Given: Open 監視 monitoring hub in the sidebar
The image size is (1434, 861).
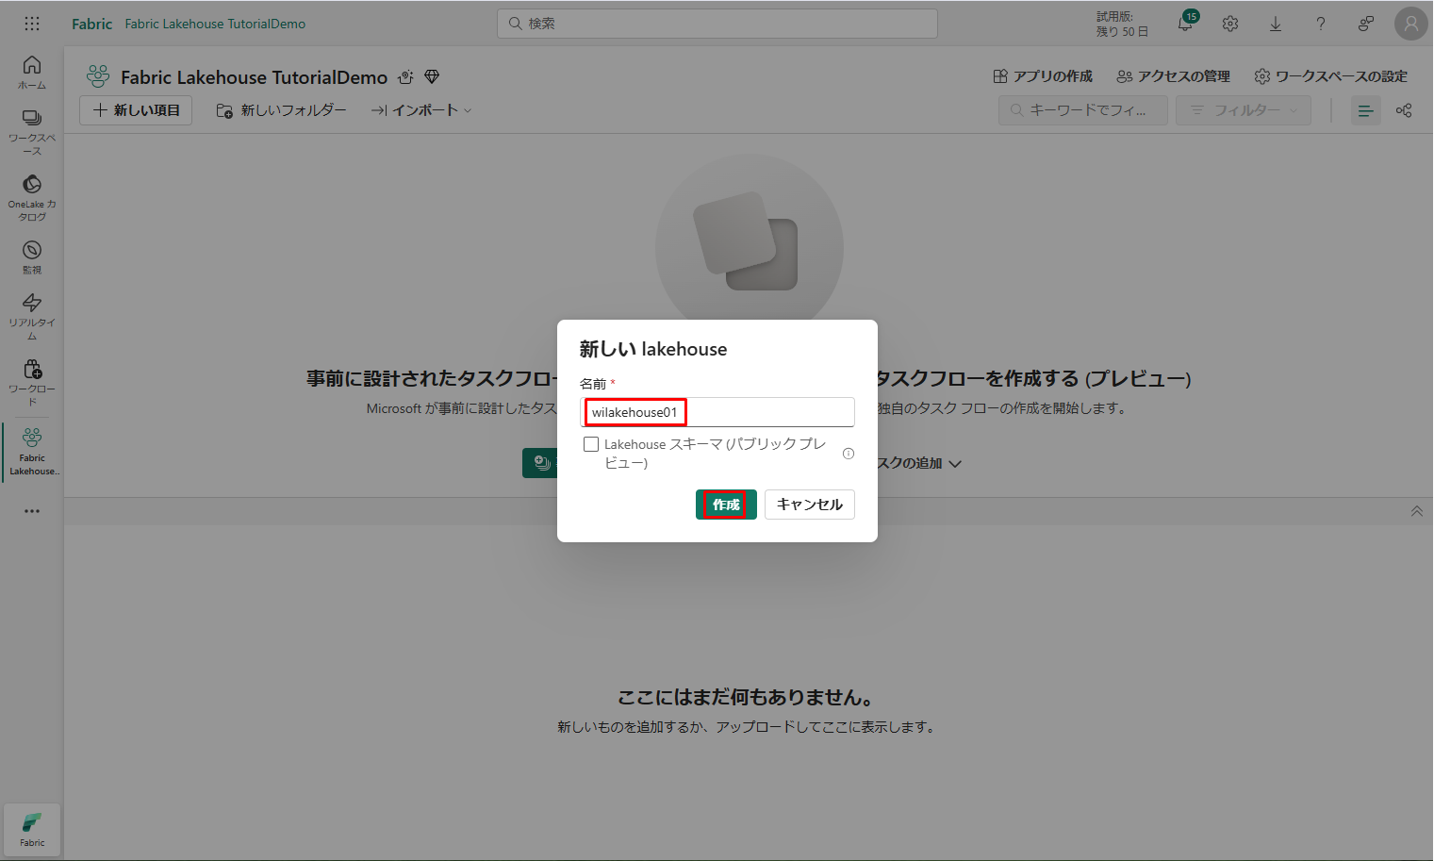Looking at the screenshot, I should point(32,257).
